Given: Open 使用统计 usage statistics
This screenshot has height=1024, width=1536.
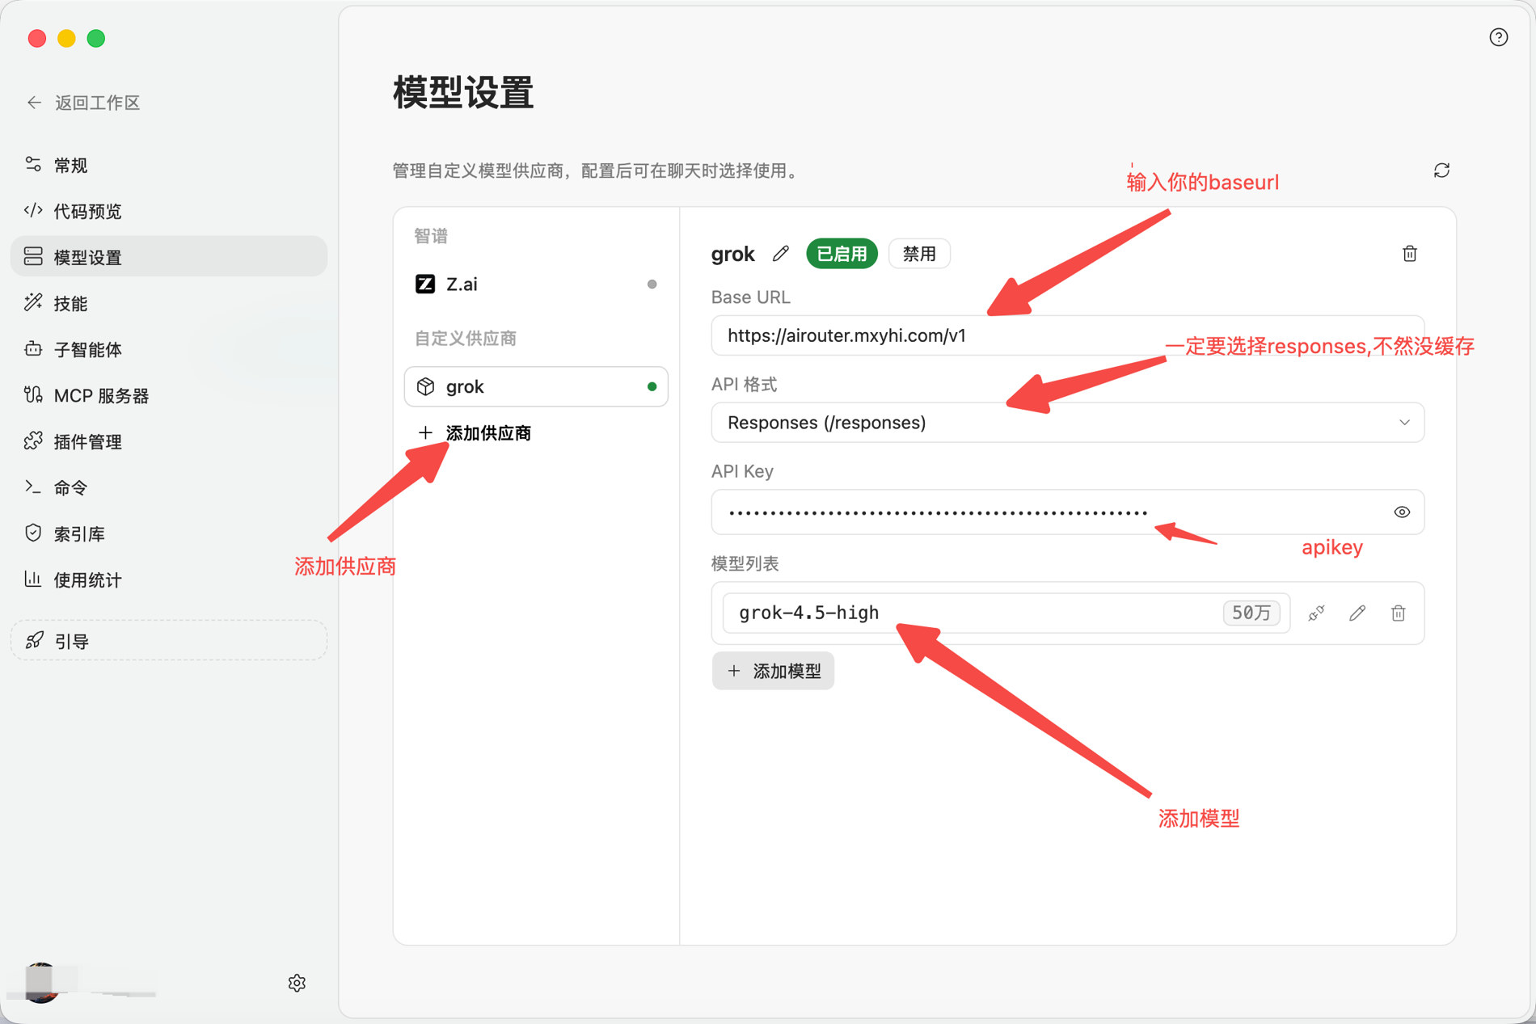Looking at the screenshot, I should click(x=168, y=579).
